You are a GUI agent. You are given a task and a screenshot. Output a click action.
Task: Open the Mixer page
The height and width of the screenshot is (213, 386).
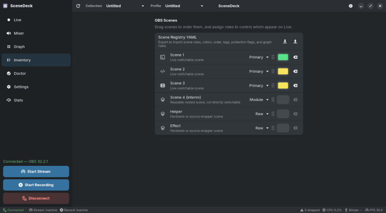[36, 33]
